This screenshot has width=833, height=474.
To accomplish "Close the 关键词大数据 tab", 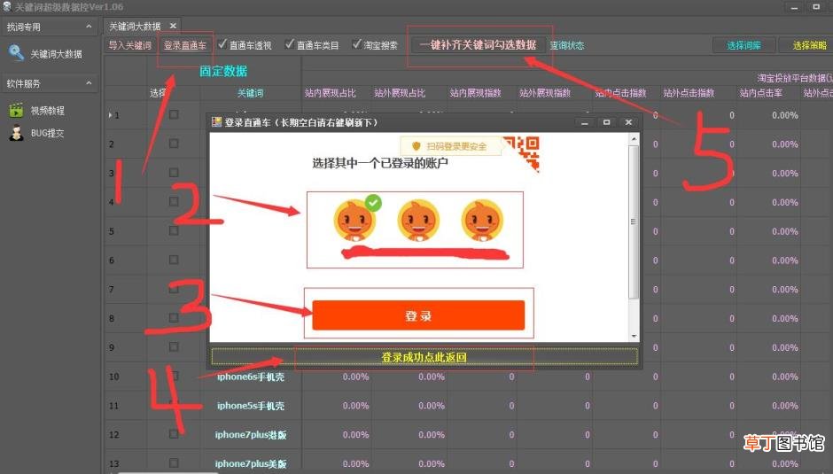I will (x=173, y=26).
